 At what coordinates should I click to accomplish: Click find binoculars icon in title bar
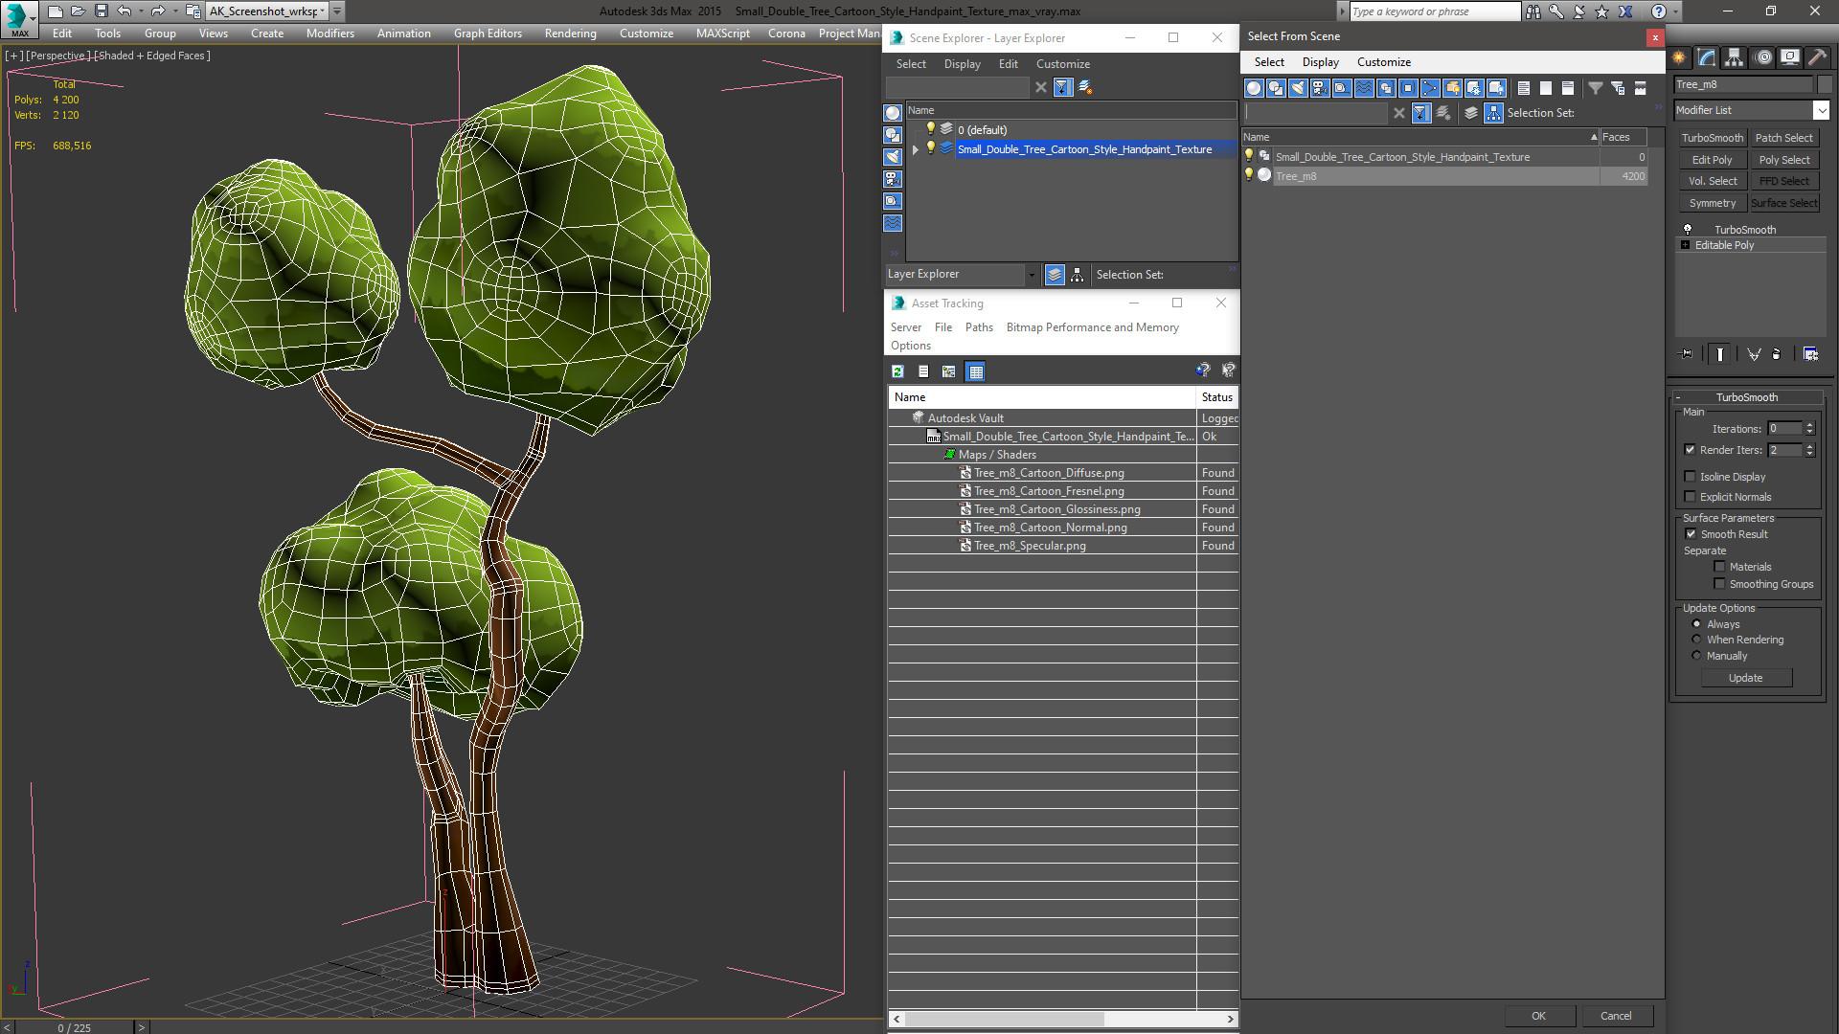1533,11
